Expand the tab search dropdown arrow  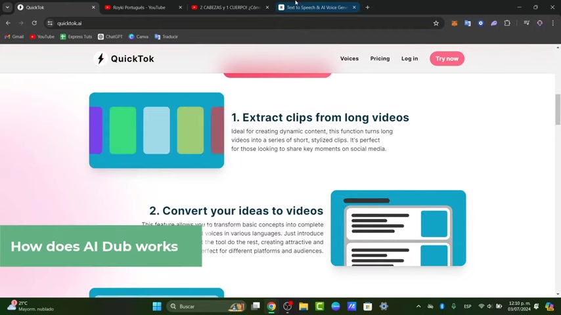(x=7, y=7)
